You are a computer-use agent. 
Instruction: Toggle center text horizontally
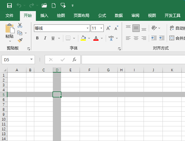coord(136,38)
